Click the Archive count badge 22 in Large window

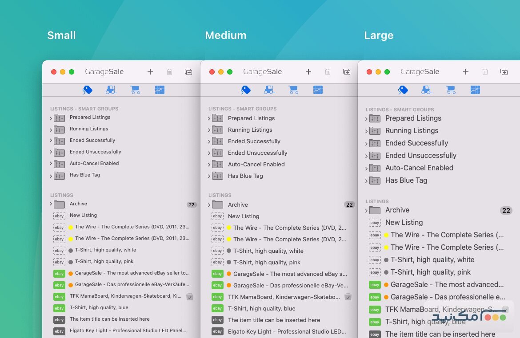click(x=506, y=211)
